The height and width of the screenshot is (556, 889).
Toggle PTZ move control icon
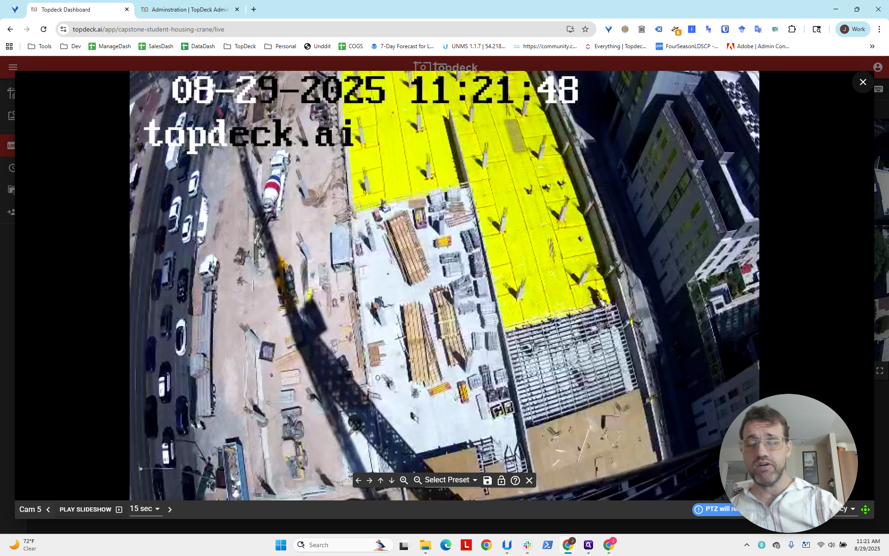(x=865, y=510)
